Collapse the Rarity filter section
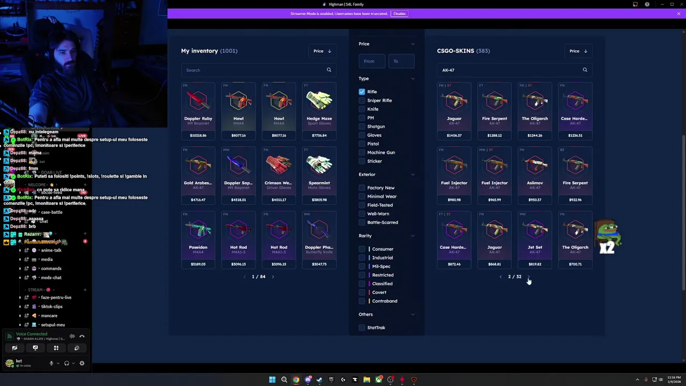Image resolution: width=686 pixels, height=386 pixels. pos(413,236)
